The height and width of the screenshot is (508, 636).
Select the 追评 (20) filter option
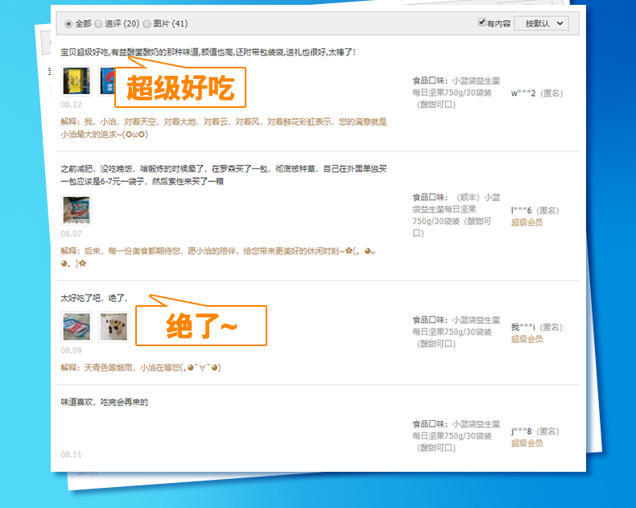(x=99, y=24)
